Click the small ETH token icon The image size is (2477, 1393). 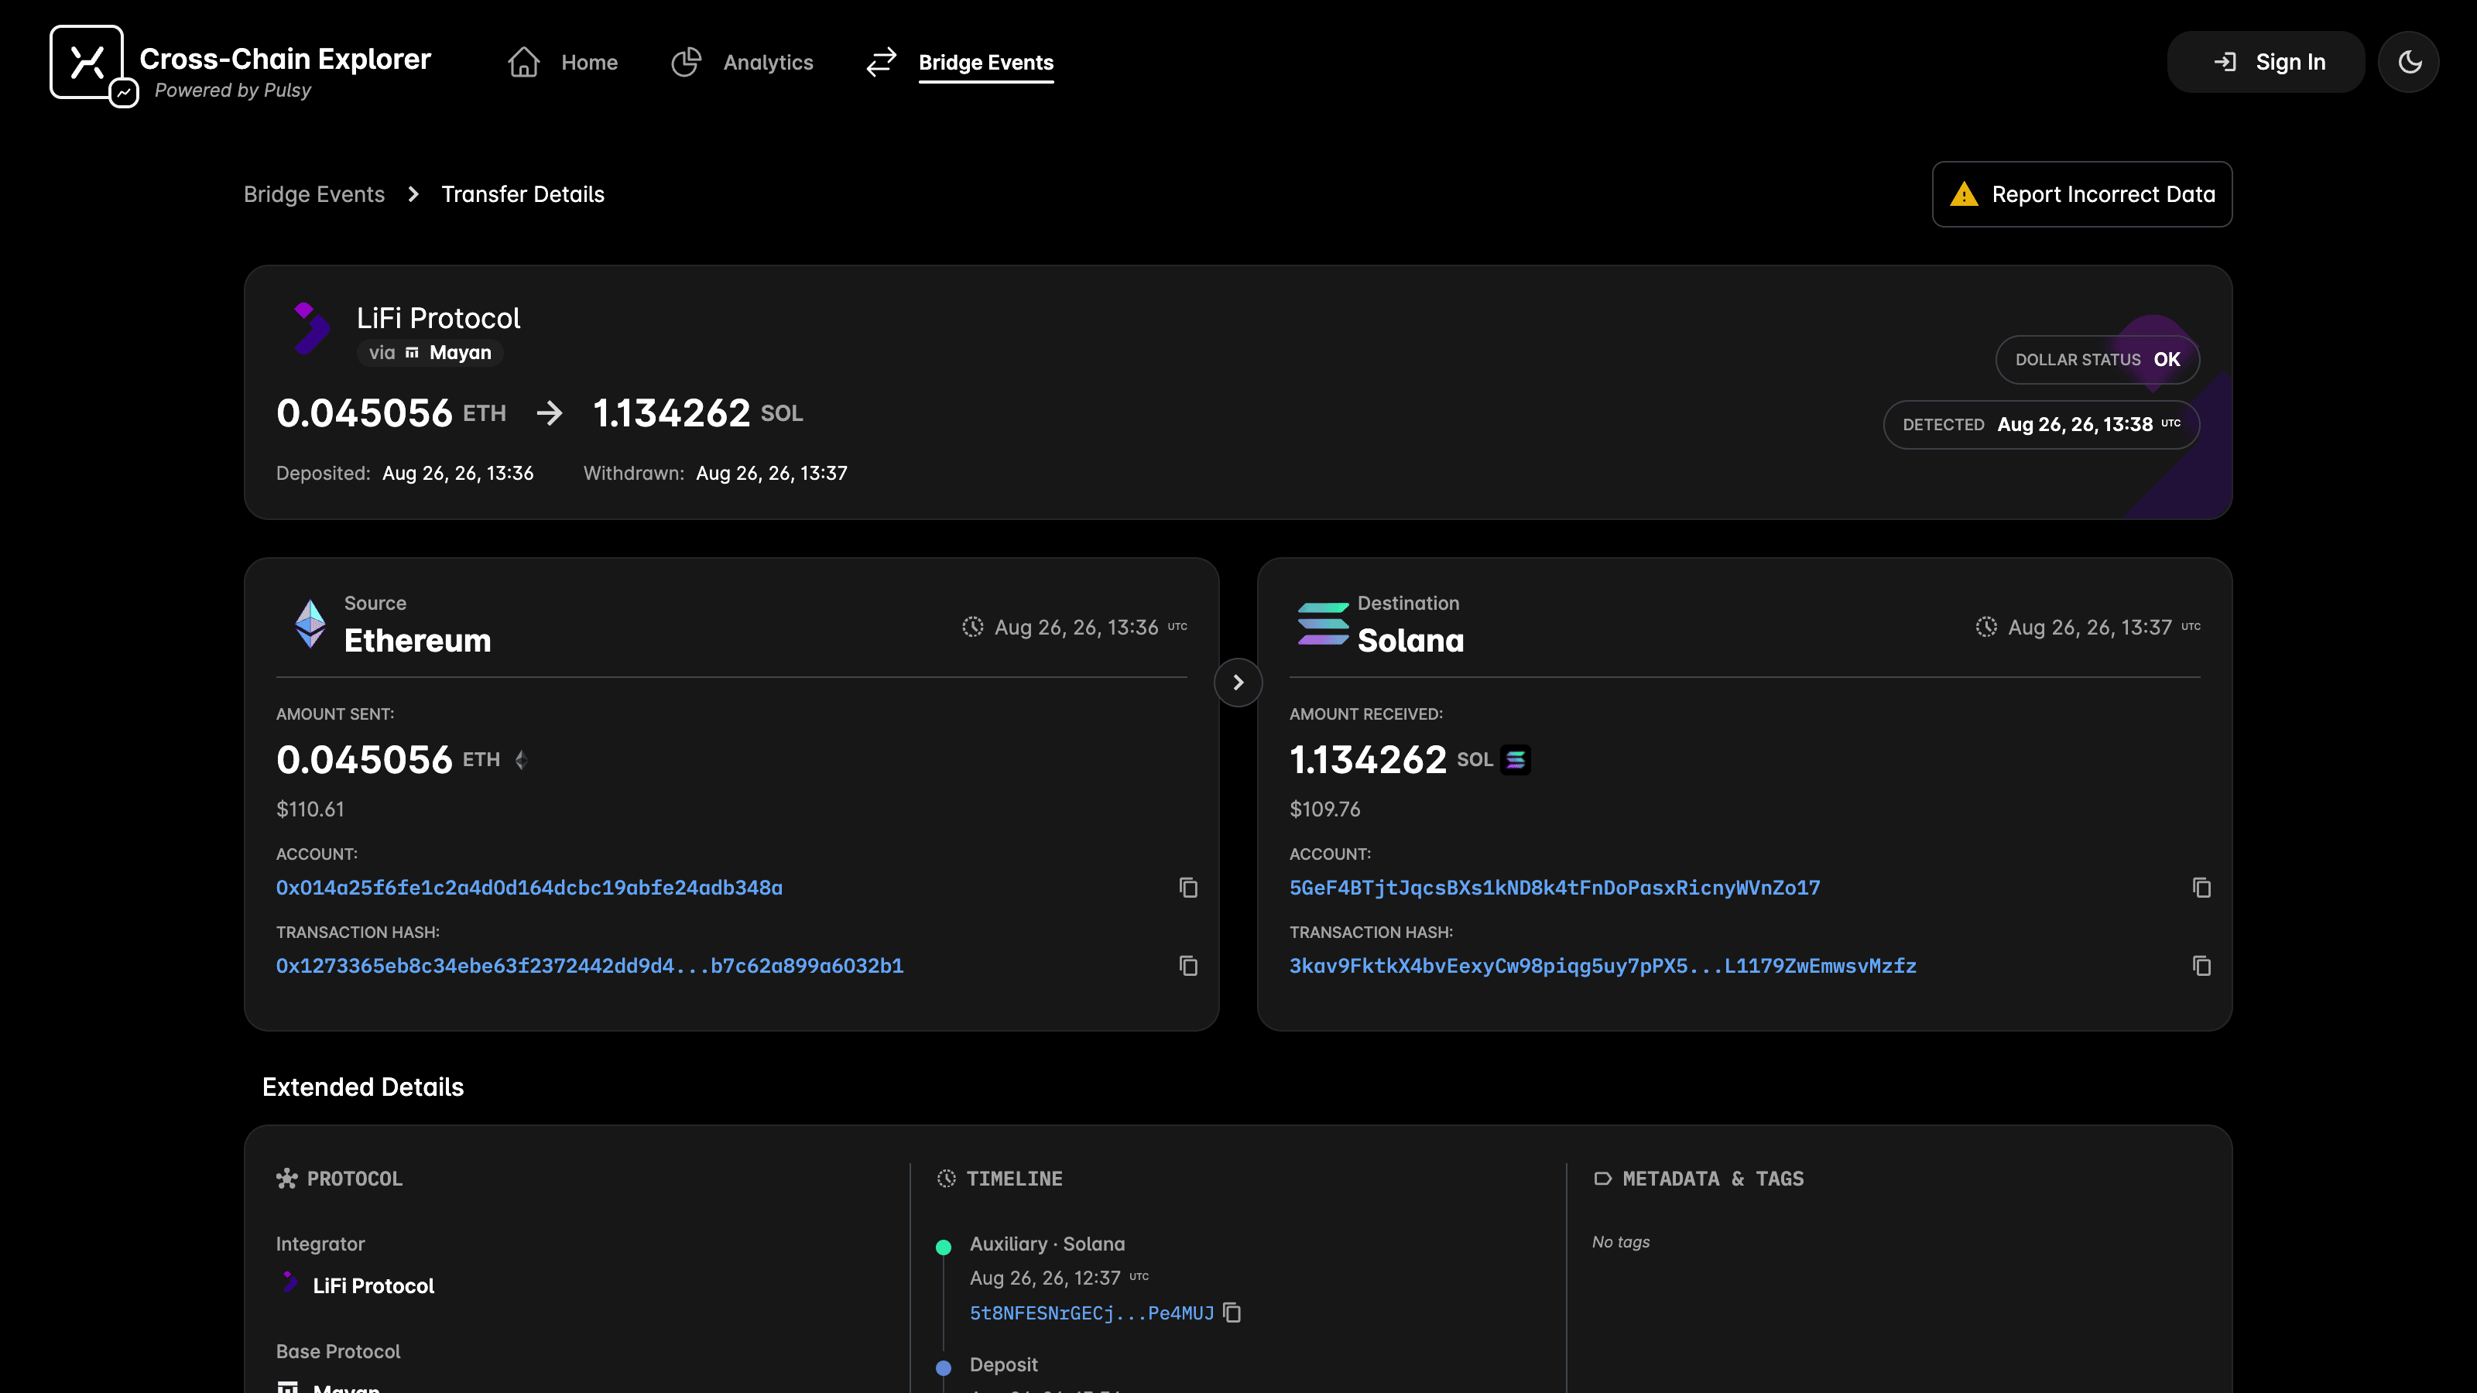pos(521,761)
